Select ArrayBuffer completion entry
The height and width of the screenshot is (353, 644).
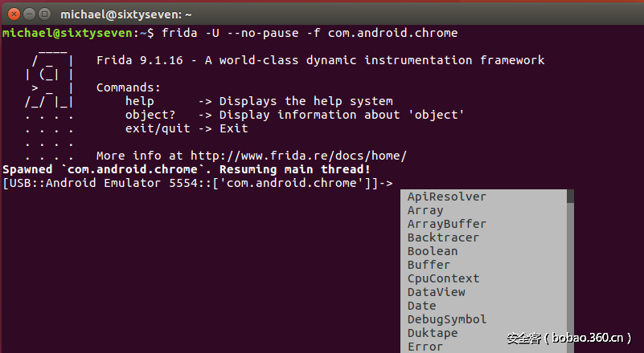pos(446,224)
